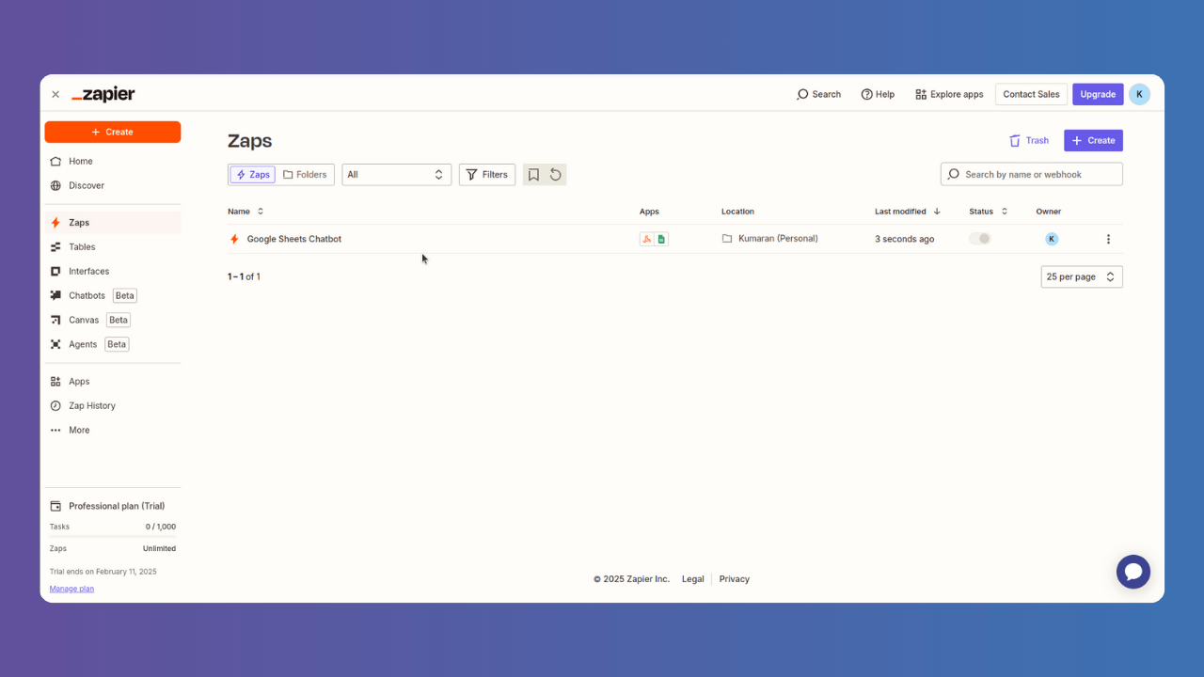Click the Owner column header
This screenshot has width=1204, height=677.
pyautogui.click(x=1049, y=212)
